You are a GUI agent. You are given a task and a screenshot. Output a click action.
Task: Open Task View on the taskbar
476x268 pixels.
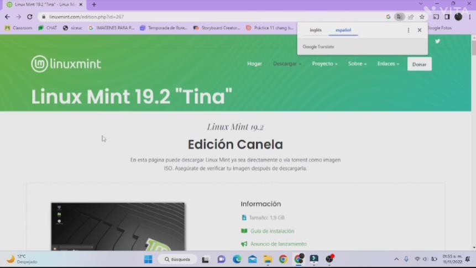(x=206, y=259)
